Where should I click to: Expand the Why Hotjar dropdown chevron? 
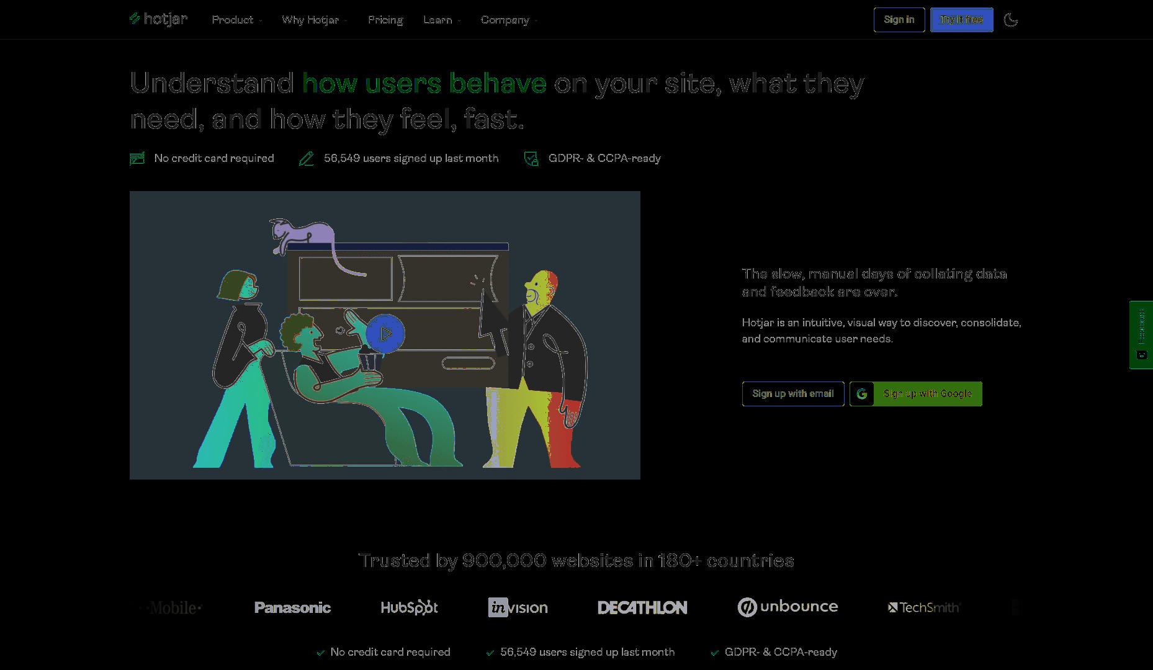[x=345, y=20]
